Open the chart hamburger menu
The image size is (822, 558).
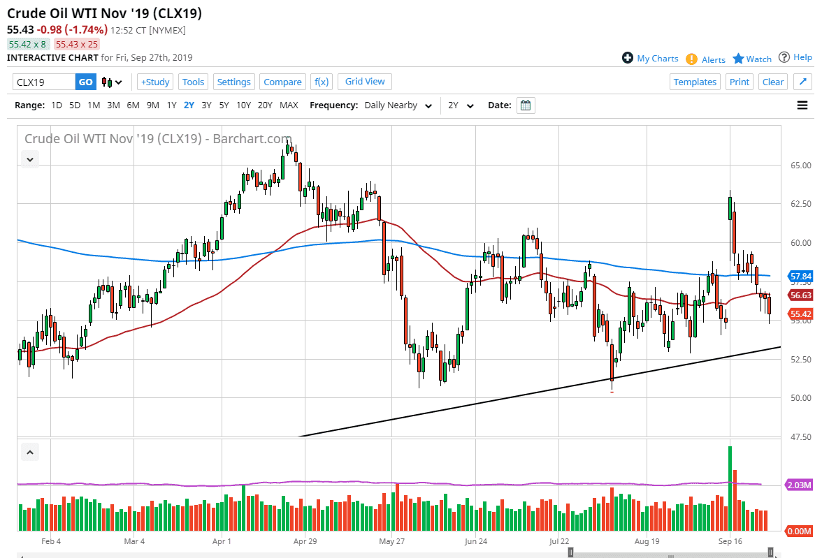(802, 105)
